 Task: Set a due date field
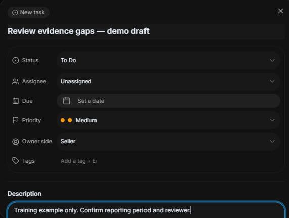(168, 101)
